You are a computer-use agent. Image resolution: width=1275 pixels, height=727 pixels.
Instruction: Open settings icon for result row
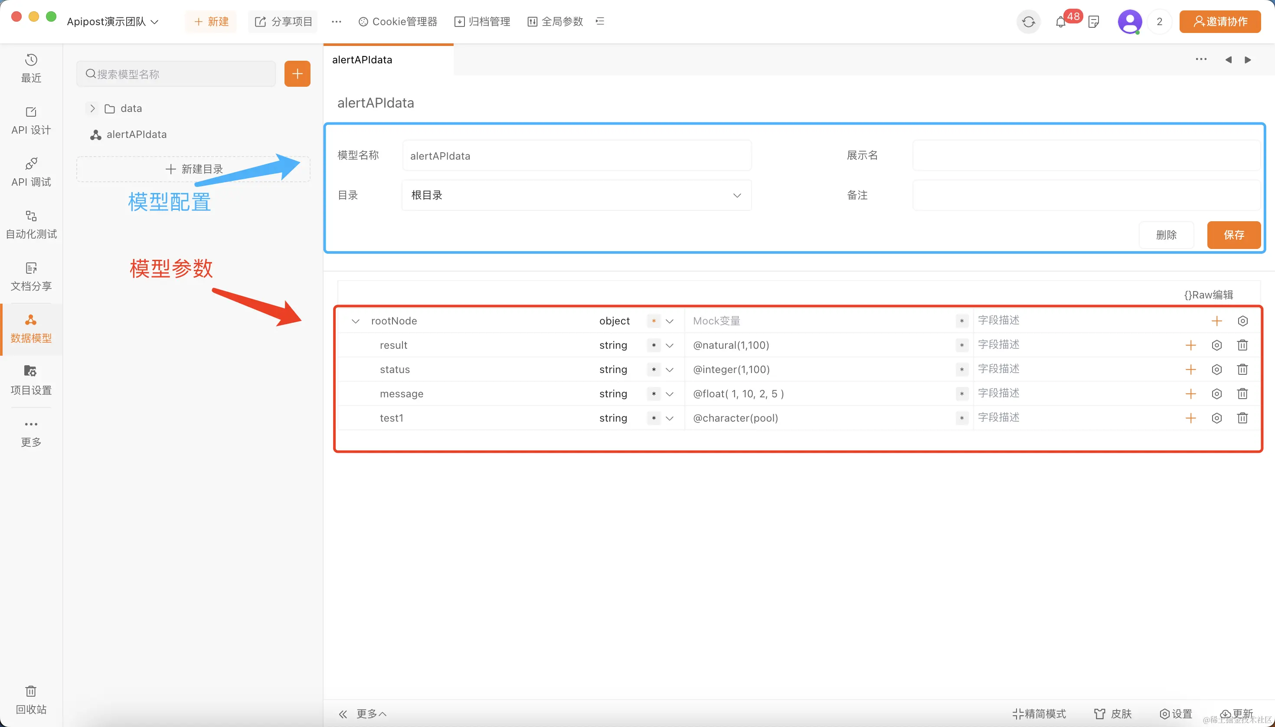tap(1216, 345)
